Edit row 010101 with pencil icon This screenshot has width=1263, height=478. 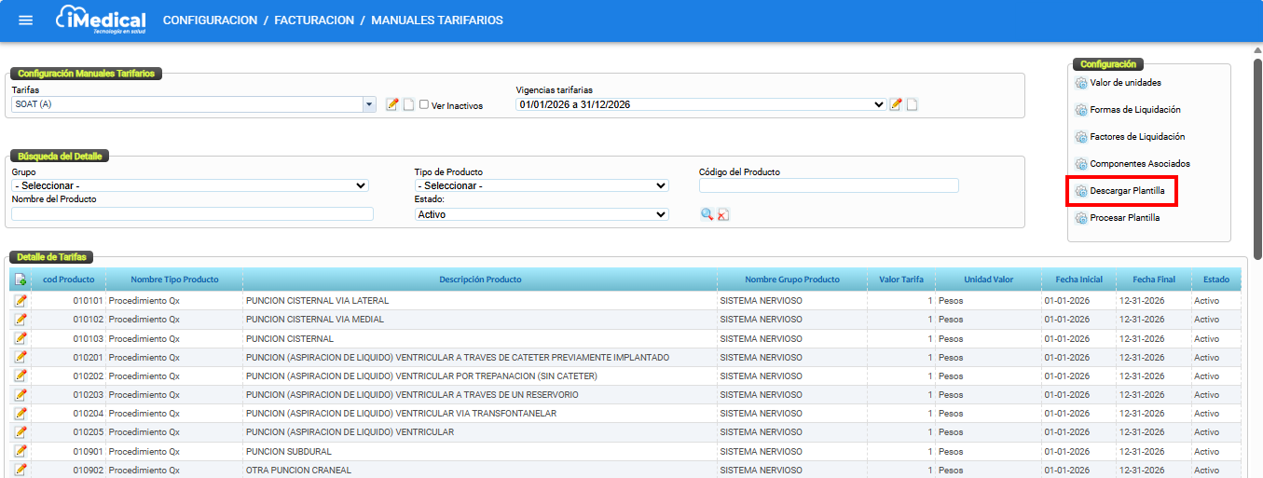click(21, 301)
